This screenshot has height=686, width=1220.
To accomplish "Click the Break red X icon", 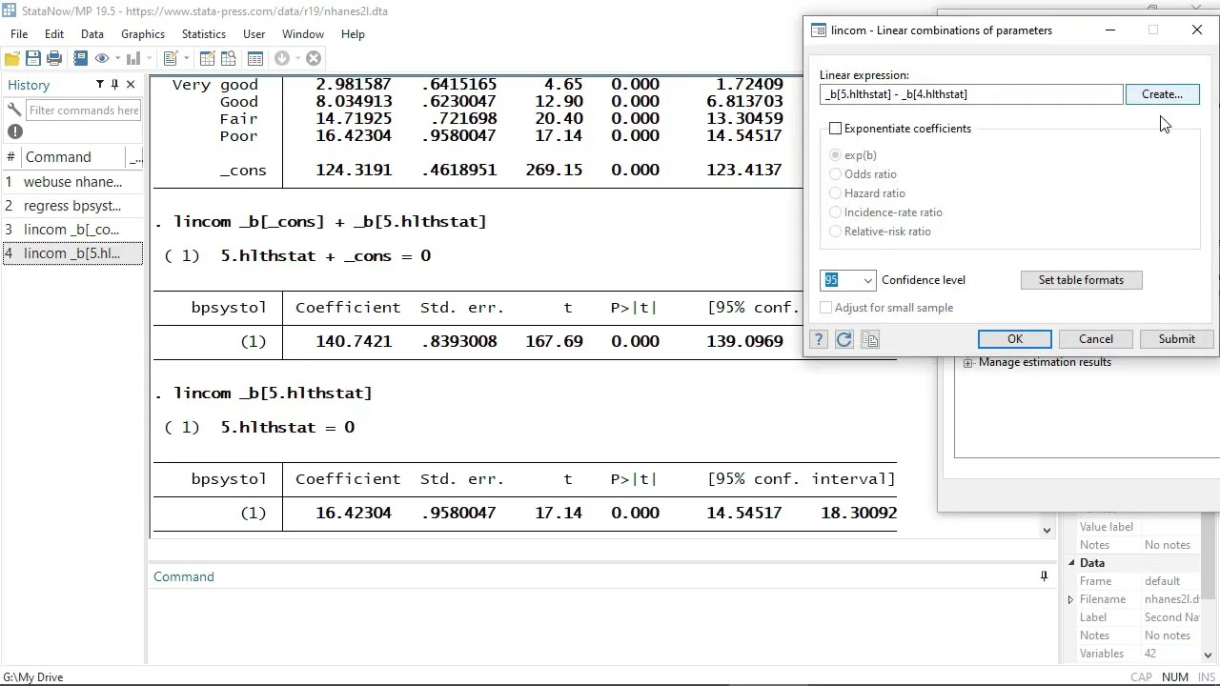I will [314, 58].
